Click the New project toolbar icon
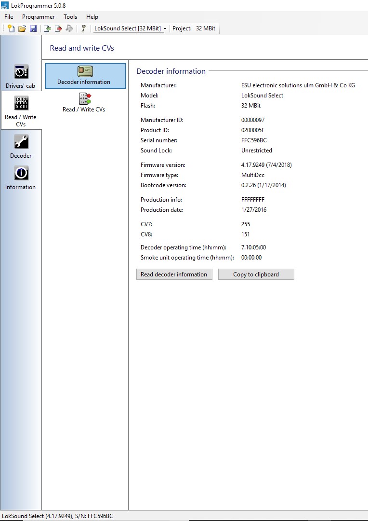Image resolution: width=368 pixels, height=521 pixels. (x=11, y=28)
